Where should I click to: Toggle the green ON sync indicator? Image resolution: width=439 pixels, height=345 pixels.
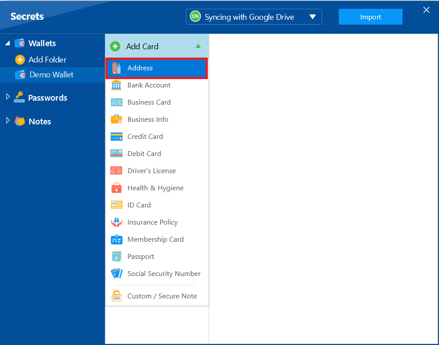tap(195, 17)
